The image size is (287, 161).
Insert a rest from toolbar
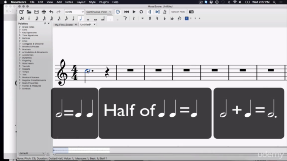[x=134, y=18]
